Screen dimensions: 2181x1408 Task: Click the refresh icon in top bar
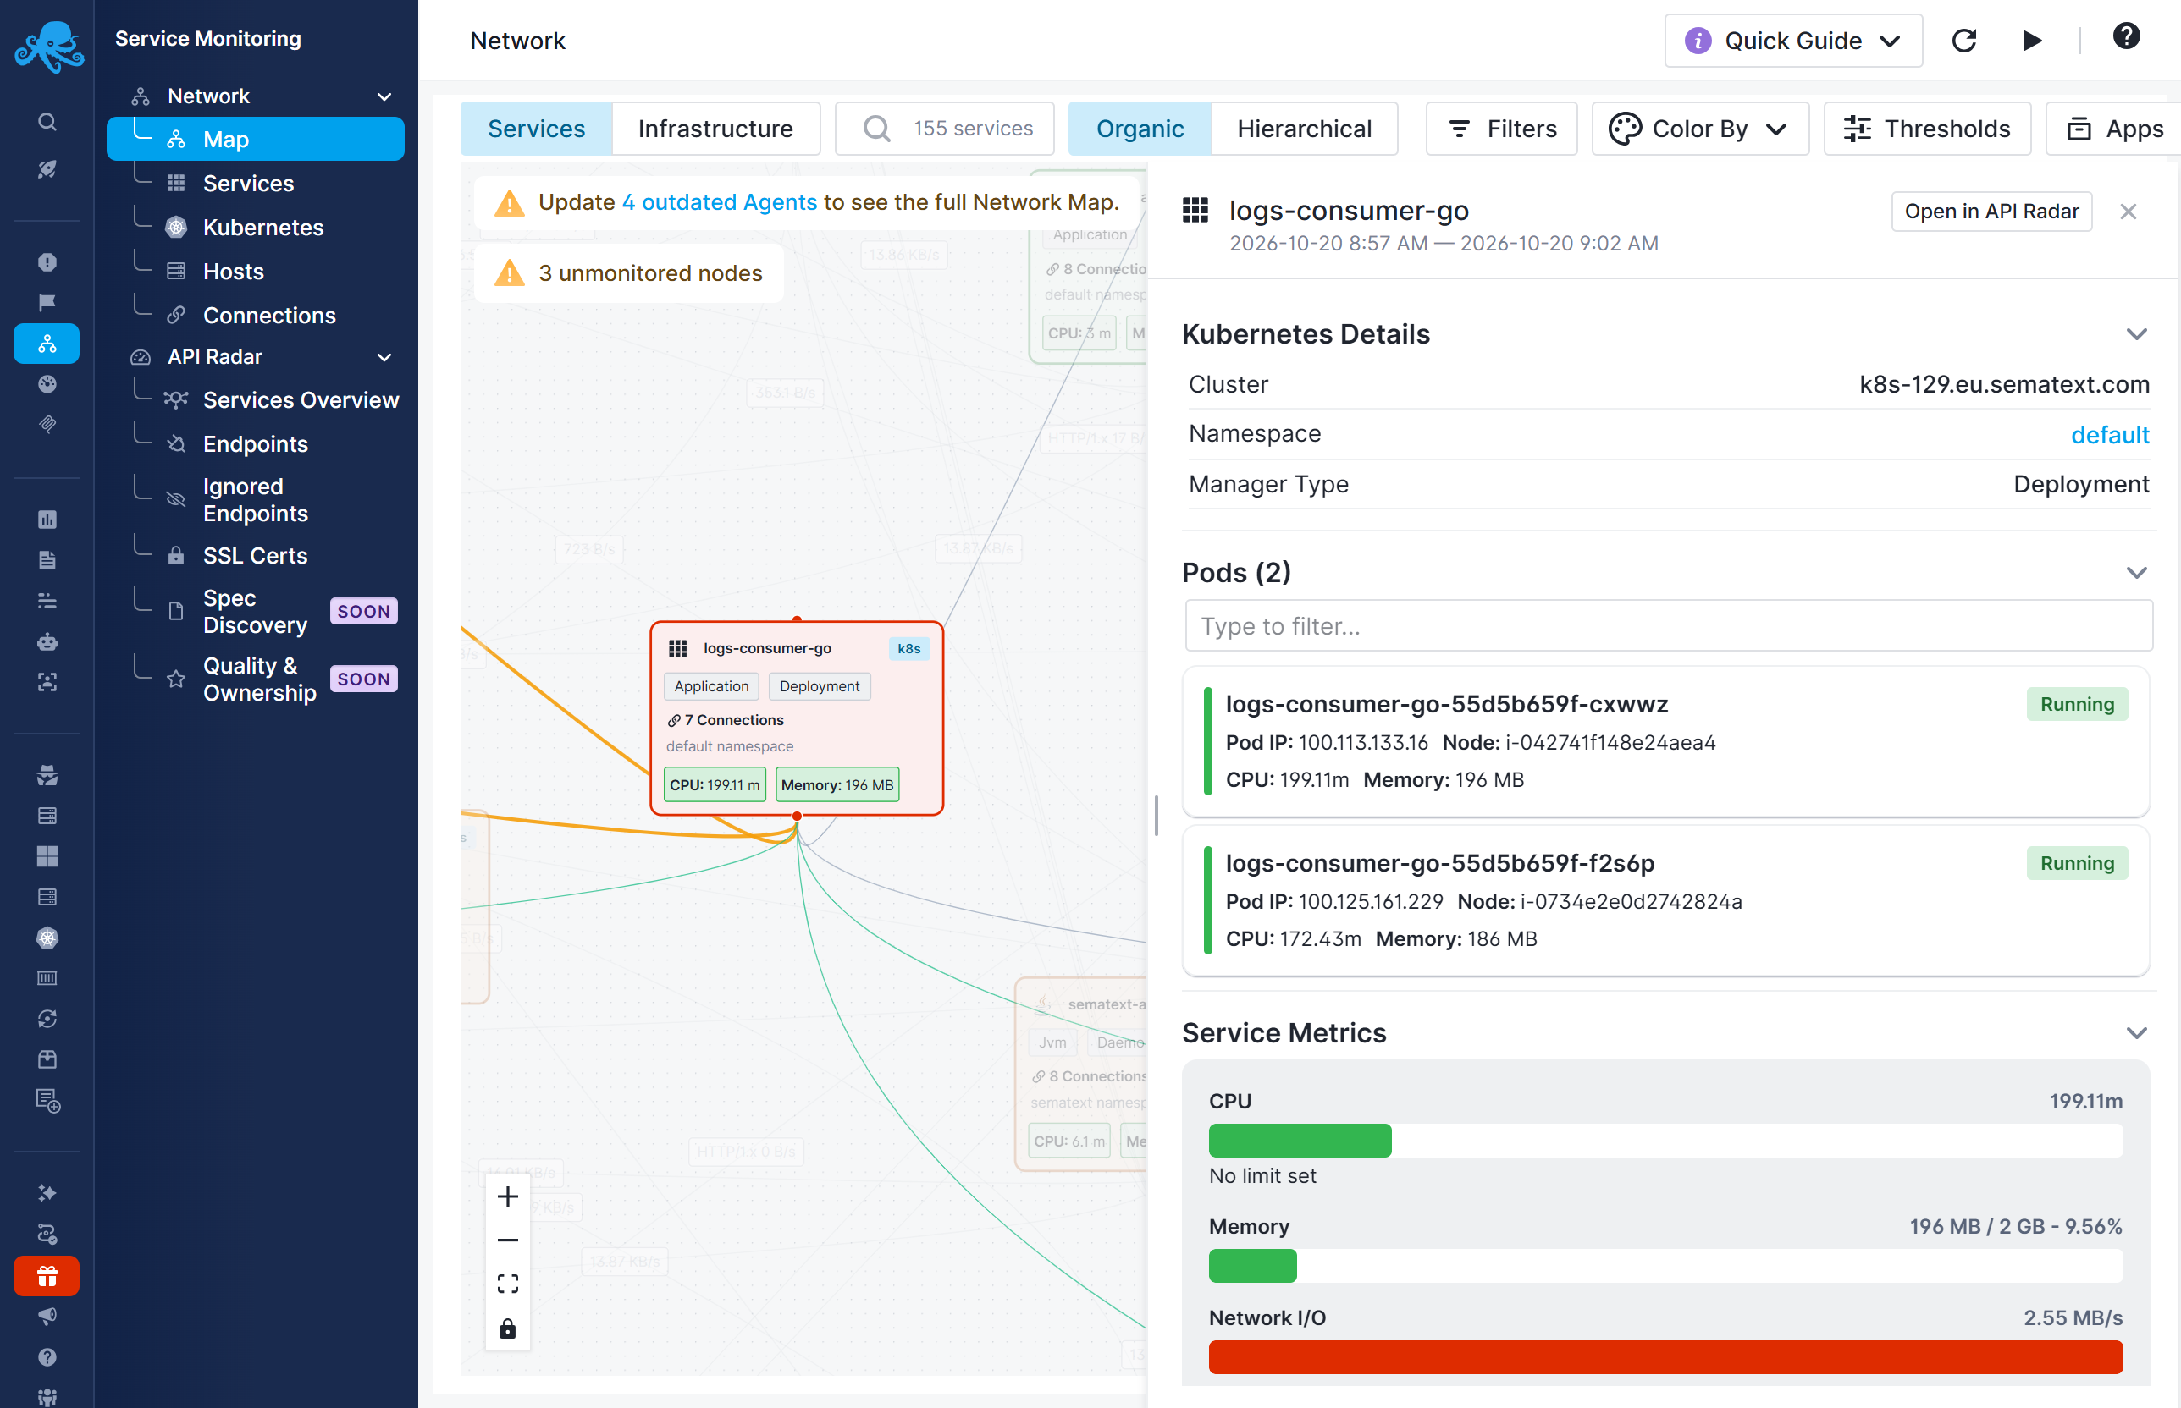click(1963, 41)
